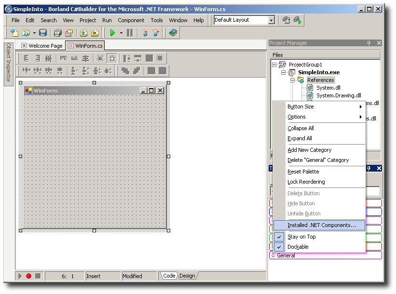This screenshot has height=294, width=396.
Task: Click the Pause toolbar icon
Action: click(x=130, y=33)
